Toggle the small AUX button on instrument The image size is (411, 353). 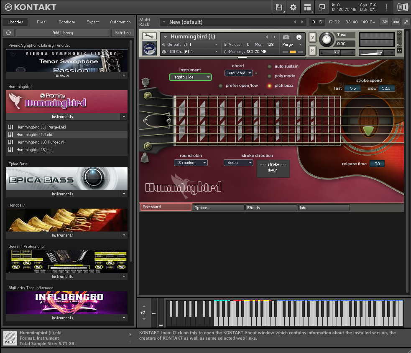[399, 45]
